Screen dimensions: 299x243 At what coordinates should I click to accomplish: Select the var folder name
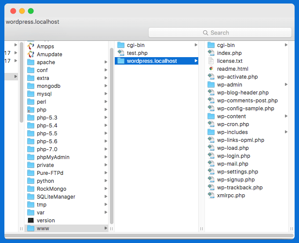coord(40,213)
